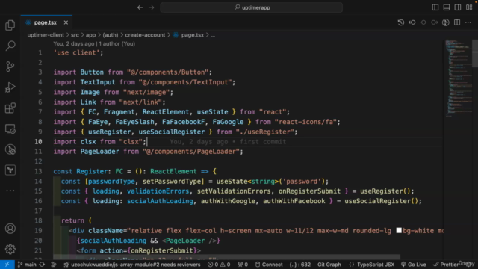The image size is (478, 269).
Task: Start Go Live server
Action: tap(413, 265)
